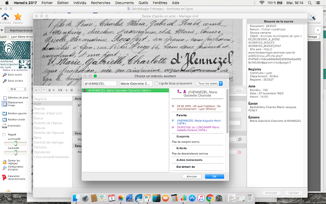The height and width of the screenshot is (204, 326).
Task: Open Photos app in the Dock
Action: coord(121,198)
